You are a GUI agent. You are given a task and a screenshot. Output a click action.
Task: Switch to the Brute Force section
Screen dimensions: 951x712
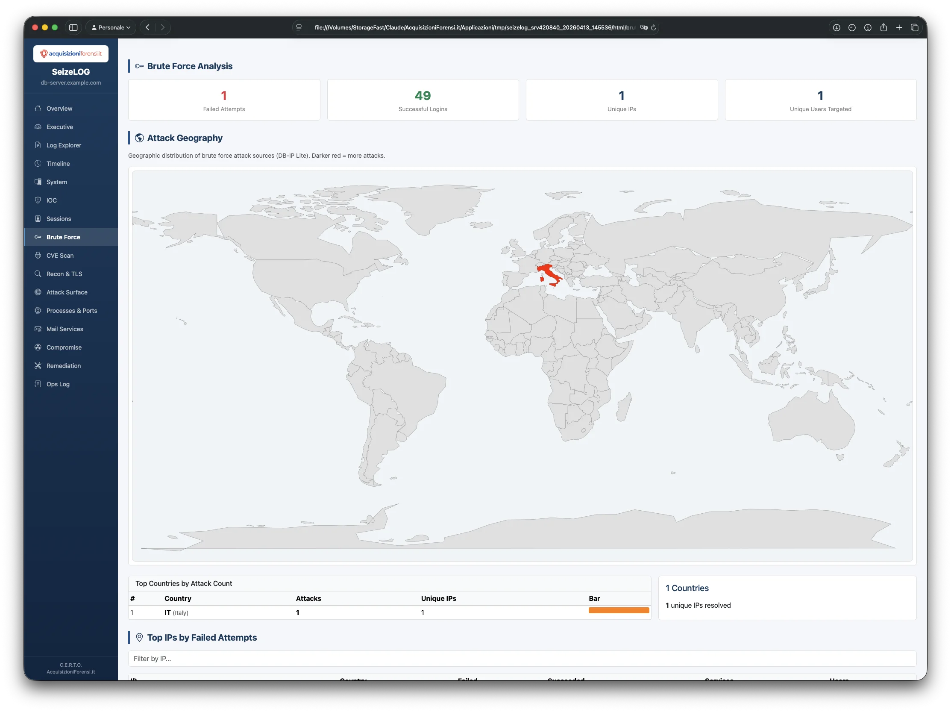pyautogui.click(x=63, y=237)
